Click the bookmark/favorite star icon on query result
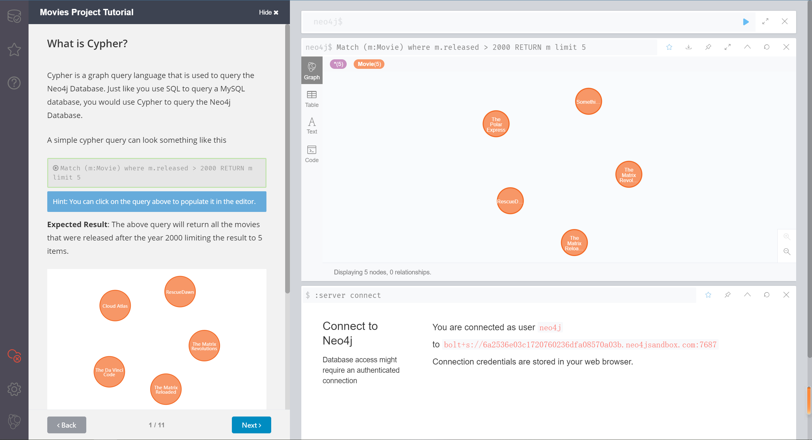Screen dimensions: 812x440 pos(668,47)
